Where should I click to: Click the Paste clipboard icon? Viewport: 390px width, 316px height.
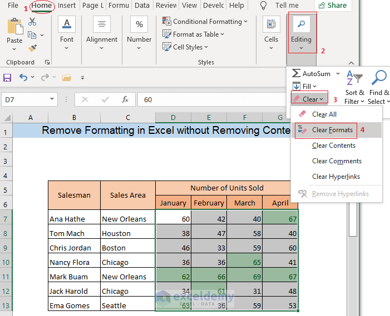[15, 26]
